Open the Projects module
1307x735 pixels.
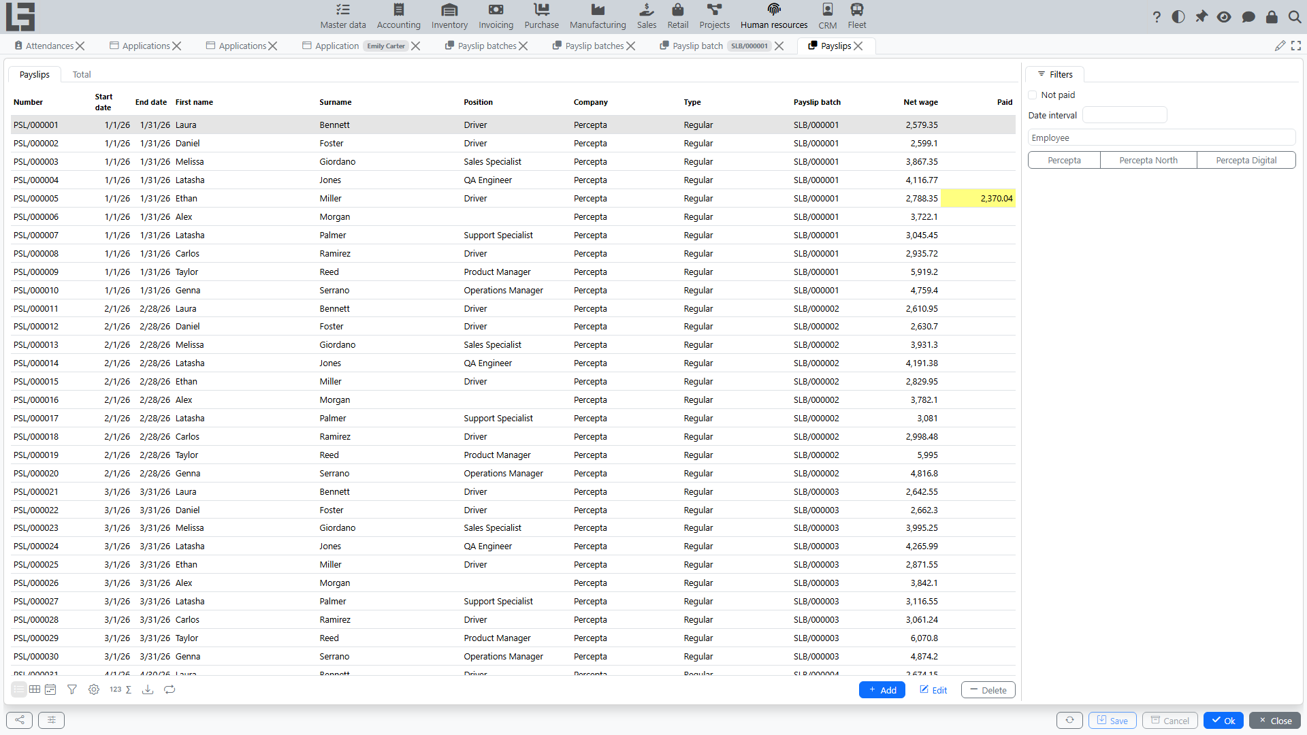pyautogui.click(x=714, y=16)
